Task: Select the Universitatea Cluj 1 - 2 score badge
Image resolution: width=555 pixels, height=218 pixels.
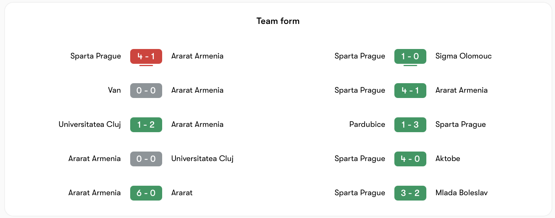Action: (146, 125)
